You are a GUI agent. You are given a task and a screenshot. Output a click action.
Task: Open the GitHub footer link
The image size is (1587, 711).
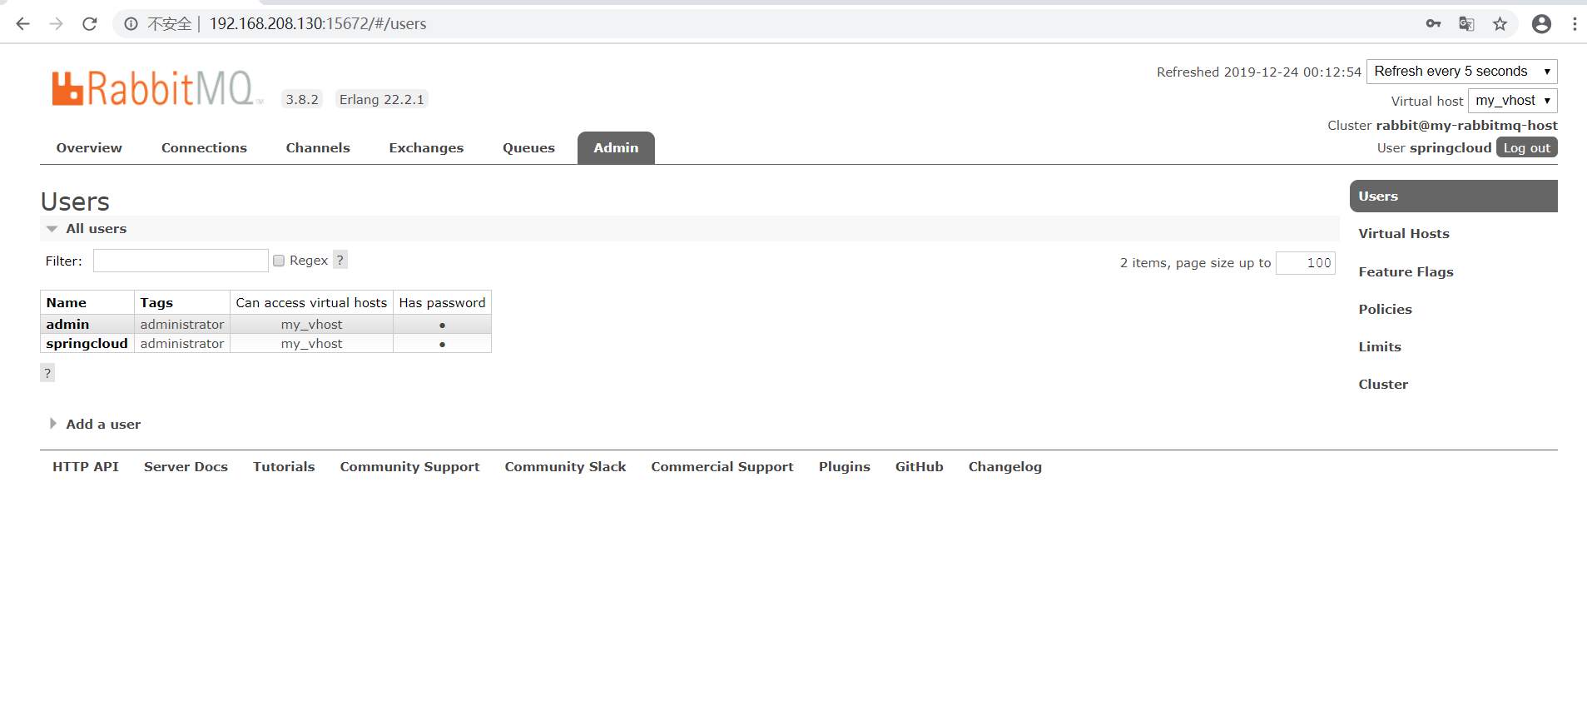pos(919,467)
